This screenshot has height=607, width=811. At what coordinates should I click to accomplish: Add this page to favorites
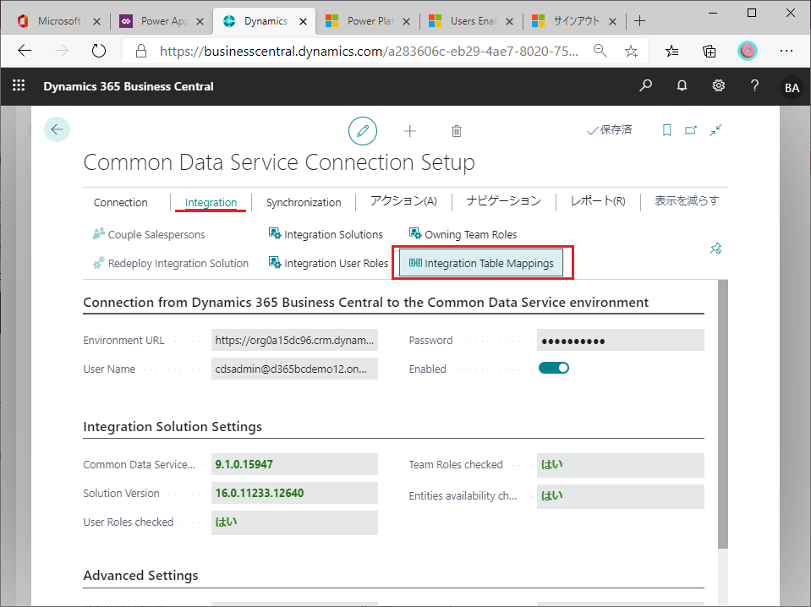point(631,51)
